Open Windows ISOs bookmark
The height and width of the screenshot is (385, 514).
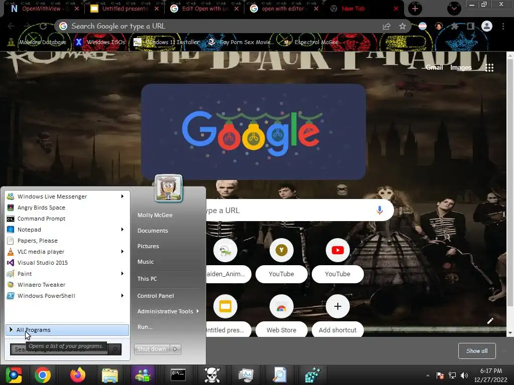click(x=100, y=42)
